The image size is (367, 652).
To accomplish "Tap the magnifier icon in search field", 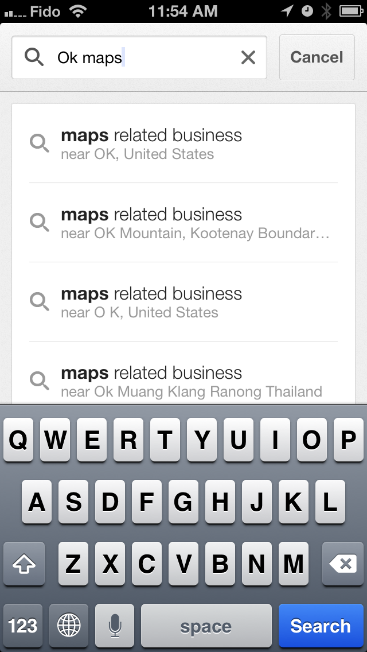I will point(34,57).
